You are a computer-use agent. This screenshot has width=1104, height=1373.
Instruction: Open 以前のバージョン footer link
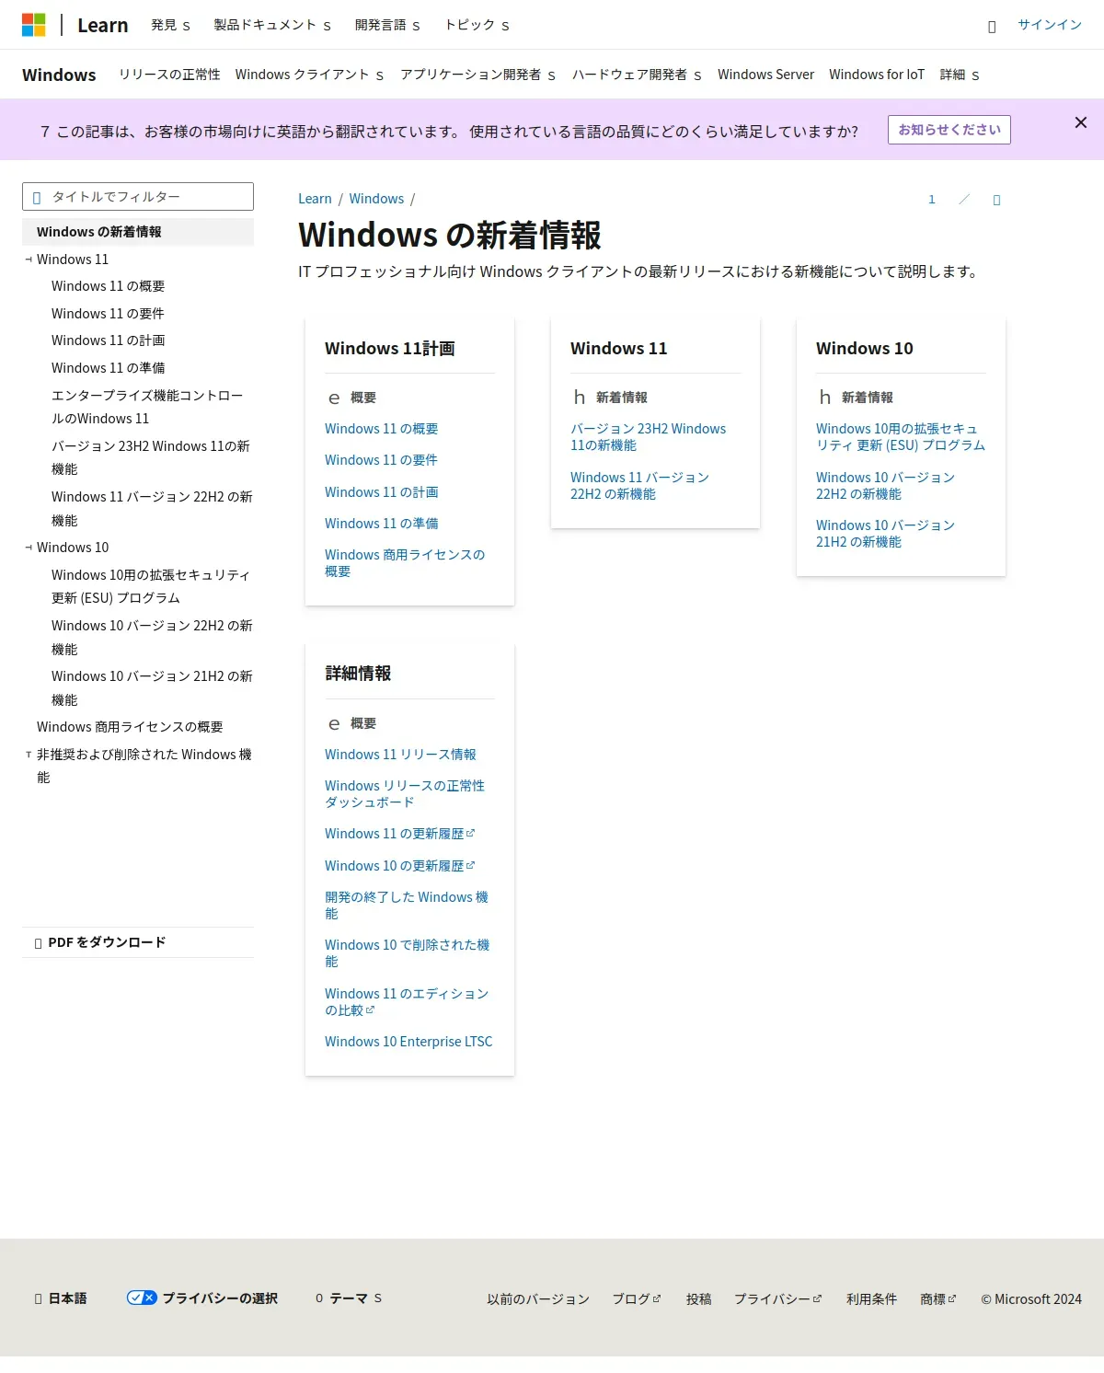(538, 1299)
